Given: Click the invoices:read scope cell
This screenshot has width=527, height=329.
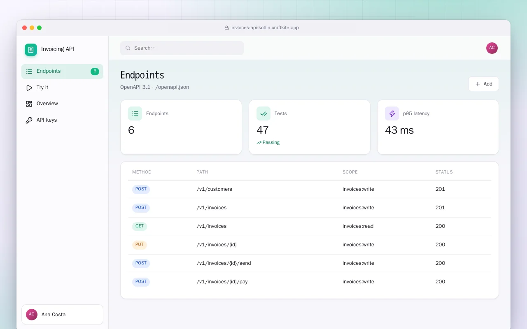Looking at the screenshot, I should point(358,227).
